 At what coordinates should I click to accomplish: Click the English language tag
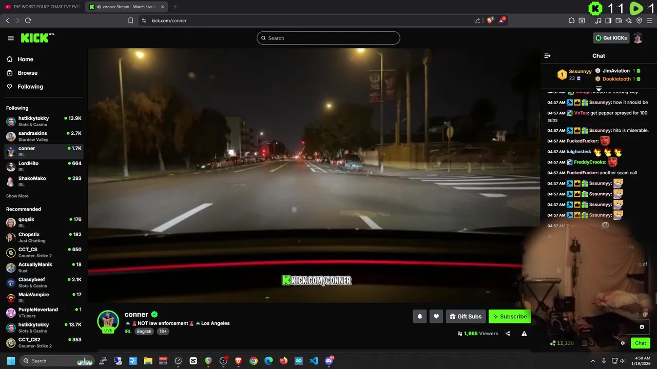pos(144,331)
